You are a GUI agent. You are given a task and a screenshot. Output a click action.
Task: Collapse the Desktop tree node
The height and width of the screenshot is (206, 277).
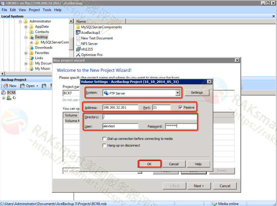(x=26, y=37)
